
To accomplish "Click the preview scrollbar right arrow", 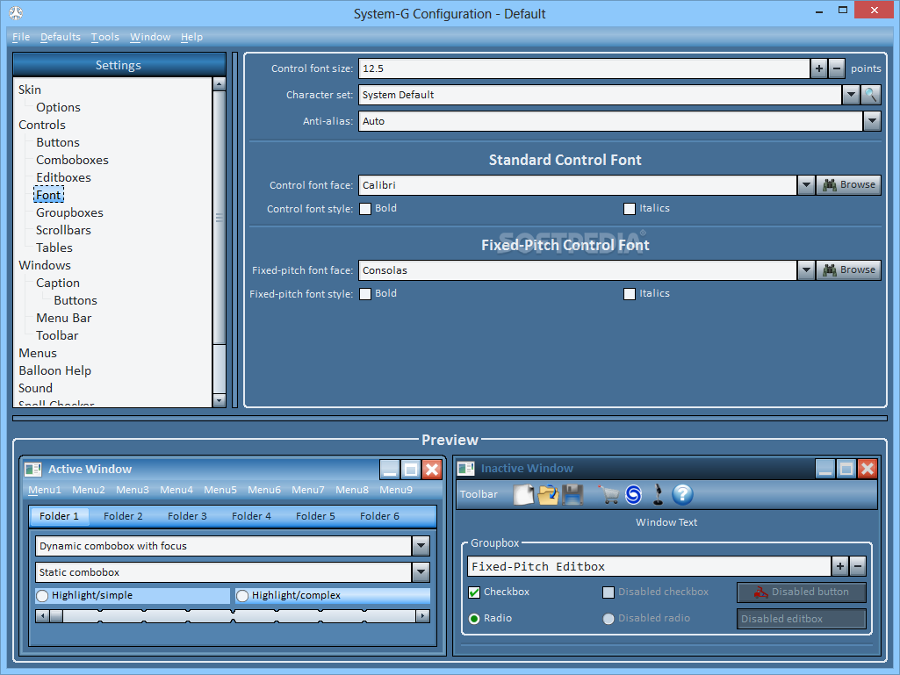I will coord(422,616).
